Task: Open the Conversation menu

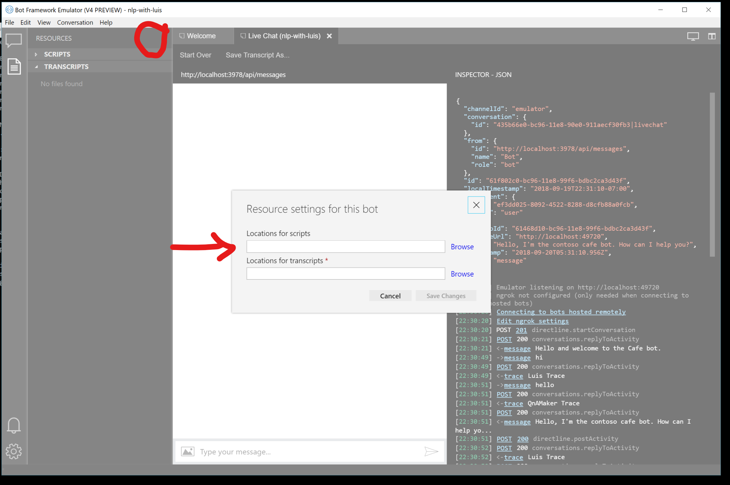Action: (75, 22)
